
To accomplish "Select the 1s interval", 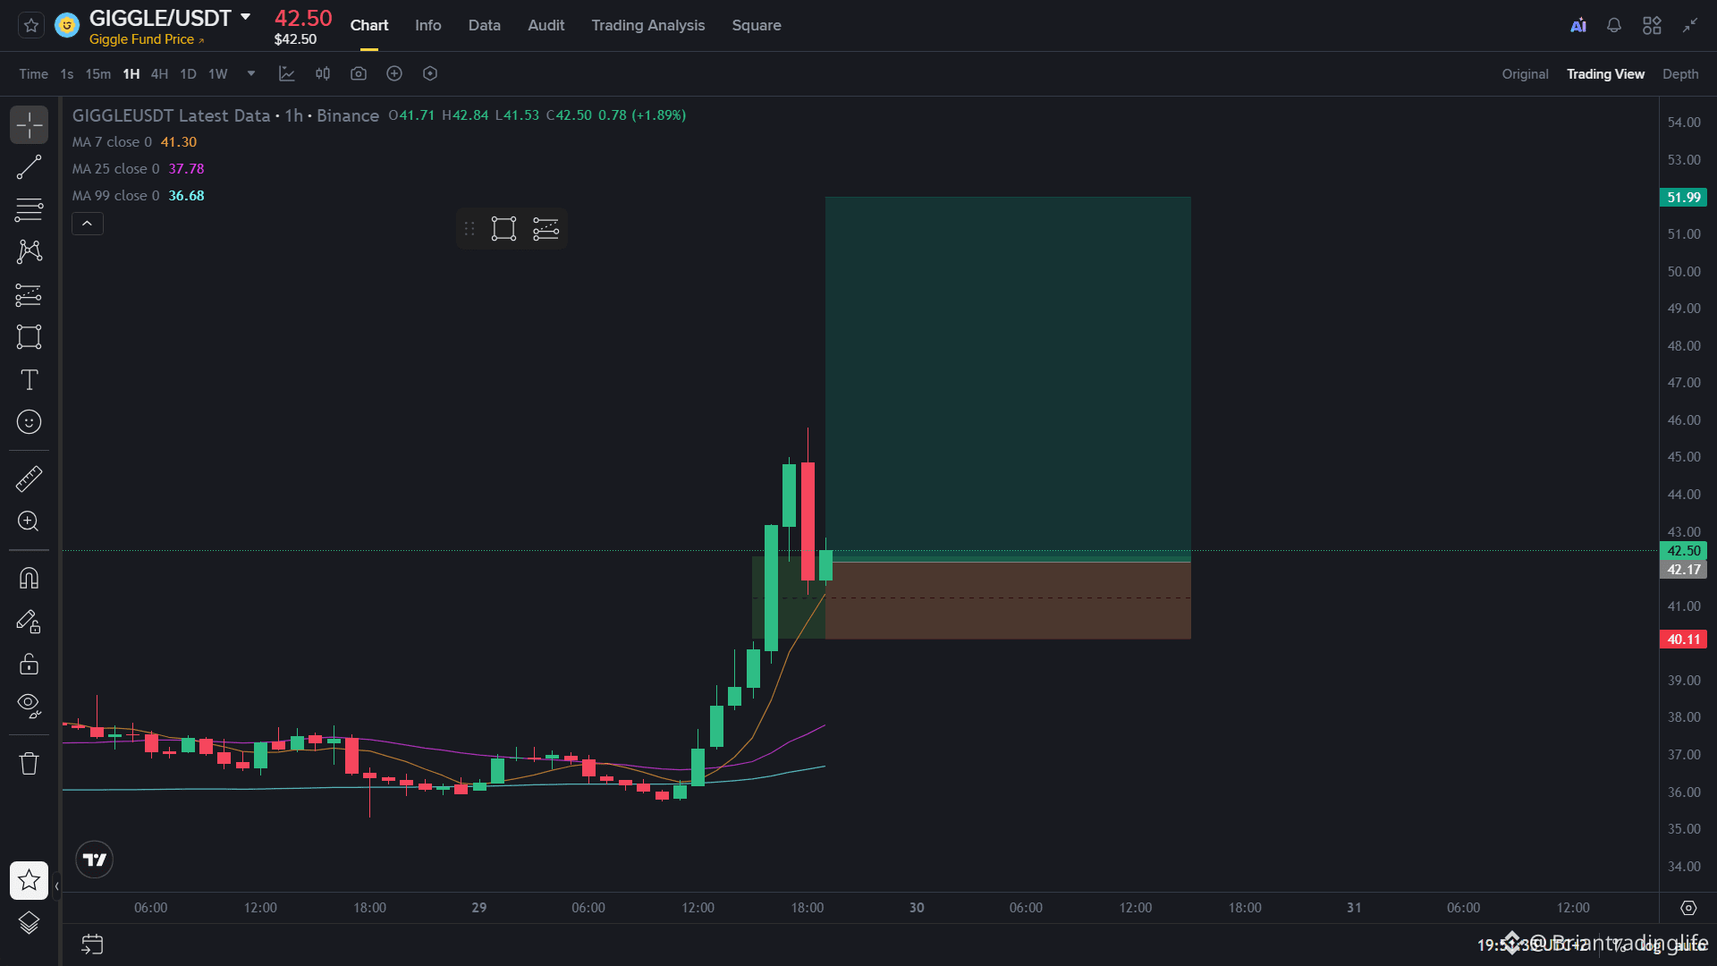I will click(x=67, y=74).
